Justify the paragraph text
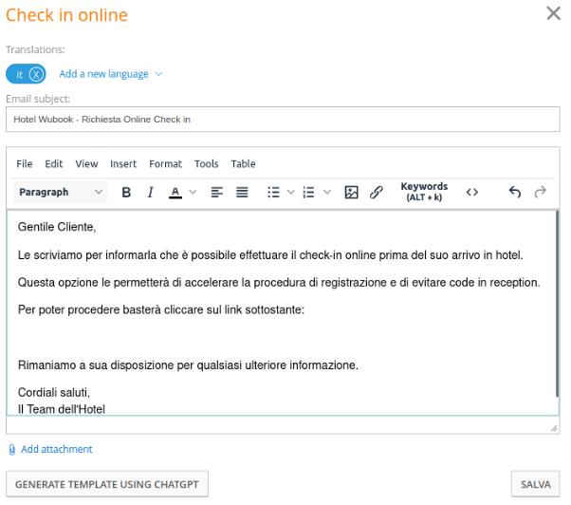Image resolution: width=571 pixels, height=505 pixels. tap(241, 192)
